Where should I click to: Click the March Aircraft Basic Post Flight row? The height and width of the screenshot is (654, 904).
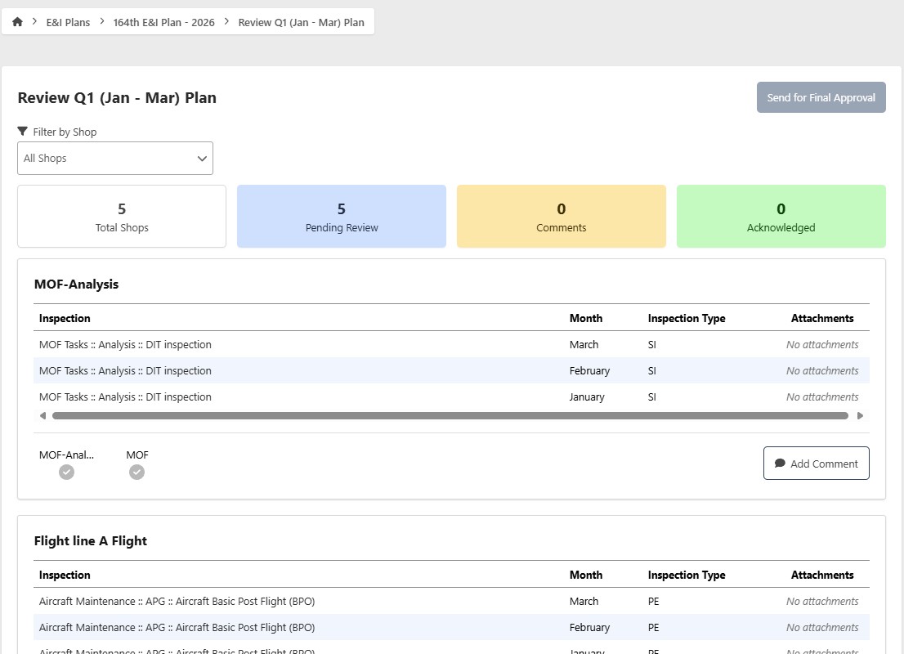(x=451, y=601)
